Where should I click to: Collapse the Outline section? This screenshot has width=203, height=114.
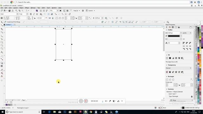167,30
